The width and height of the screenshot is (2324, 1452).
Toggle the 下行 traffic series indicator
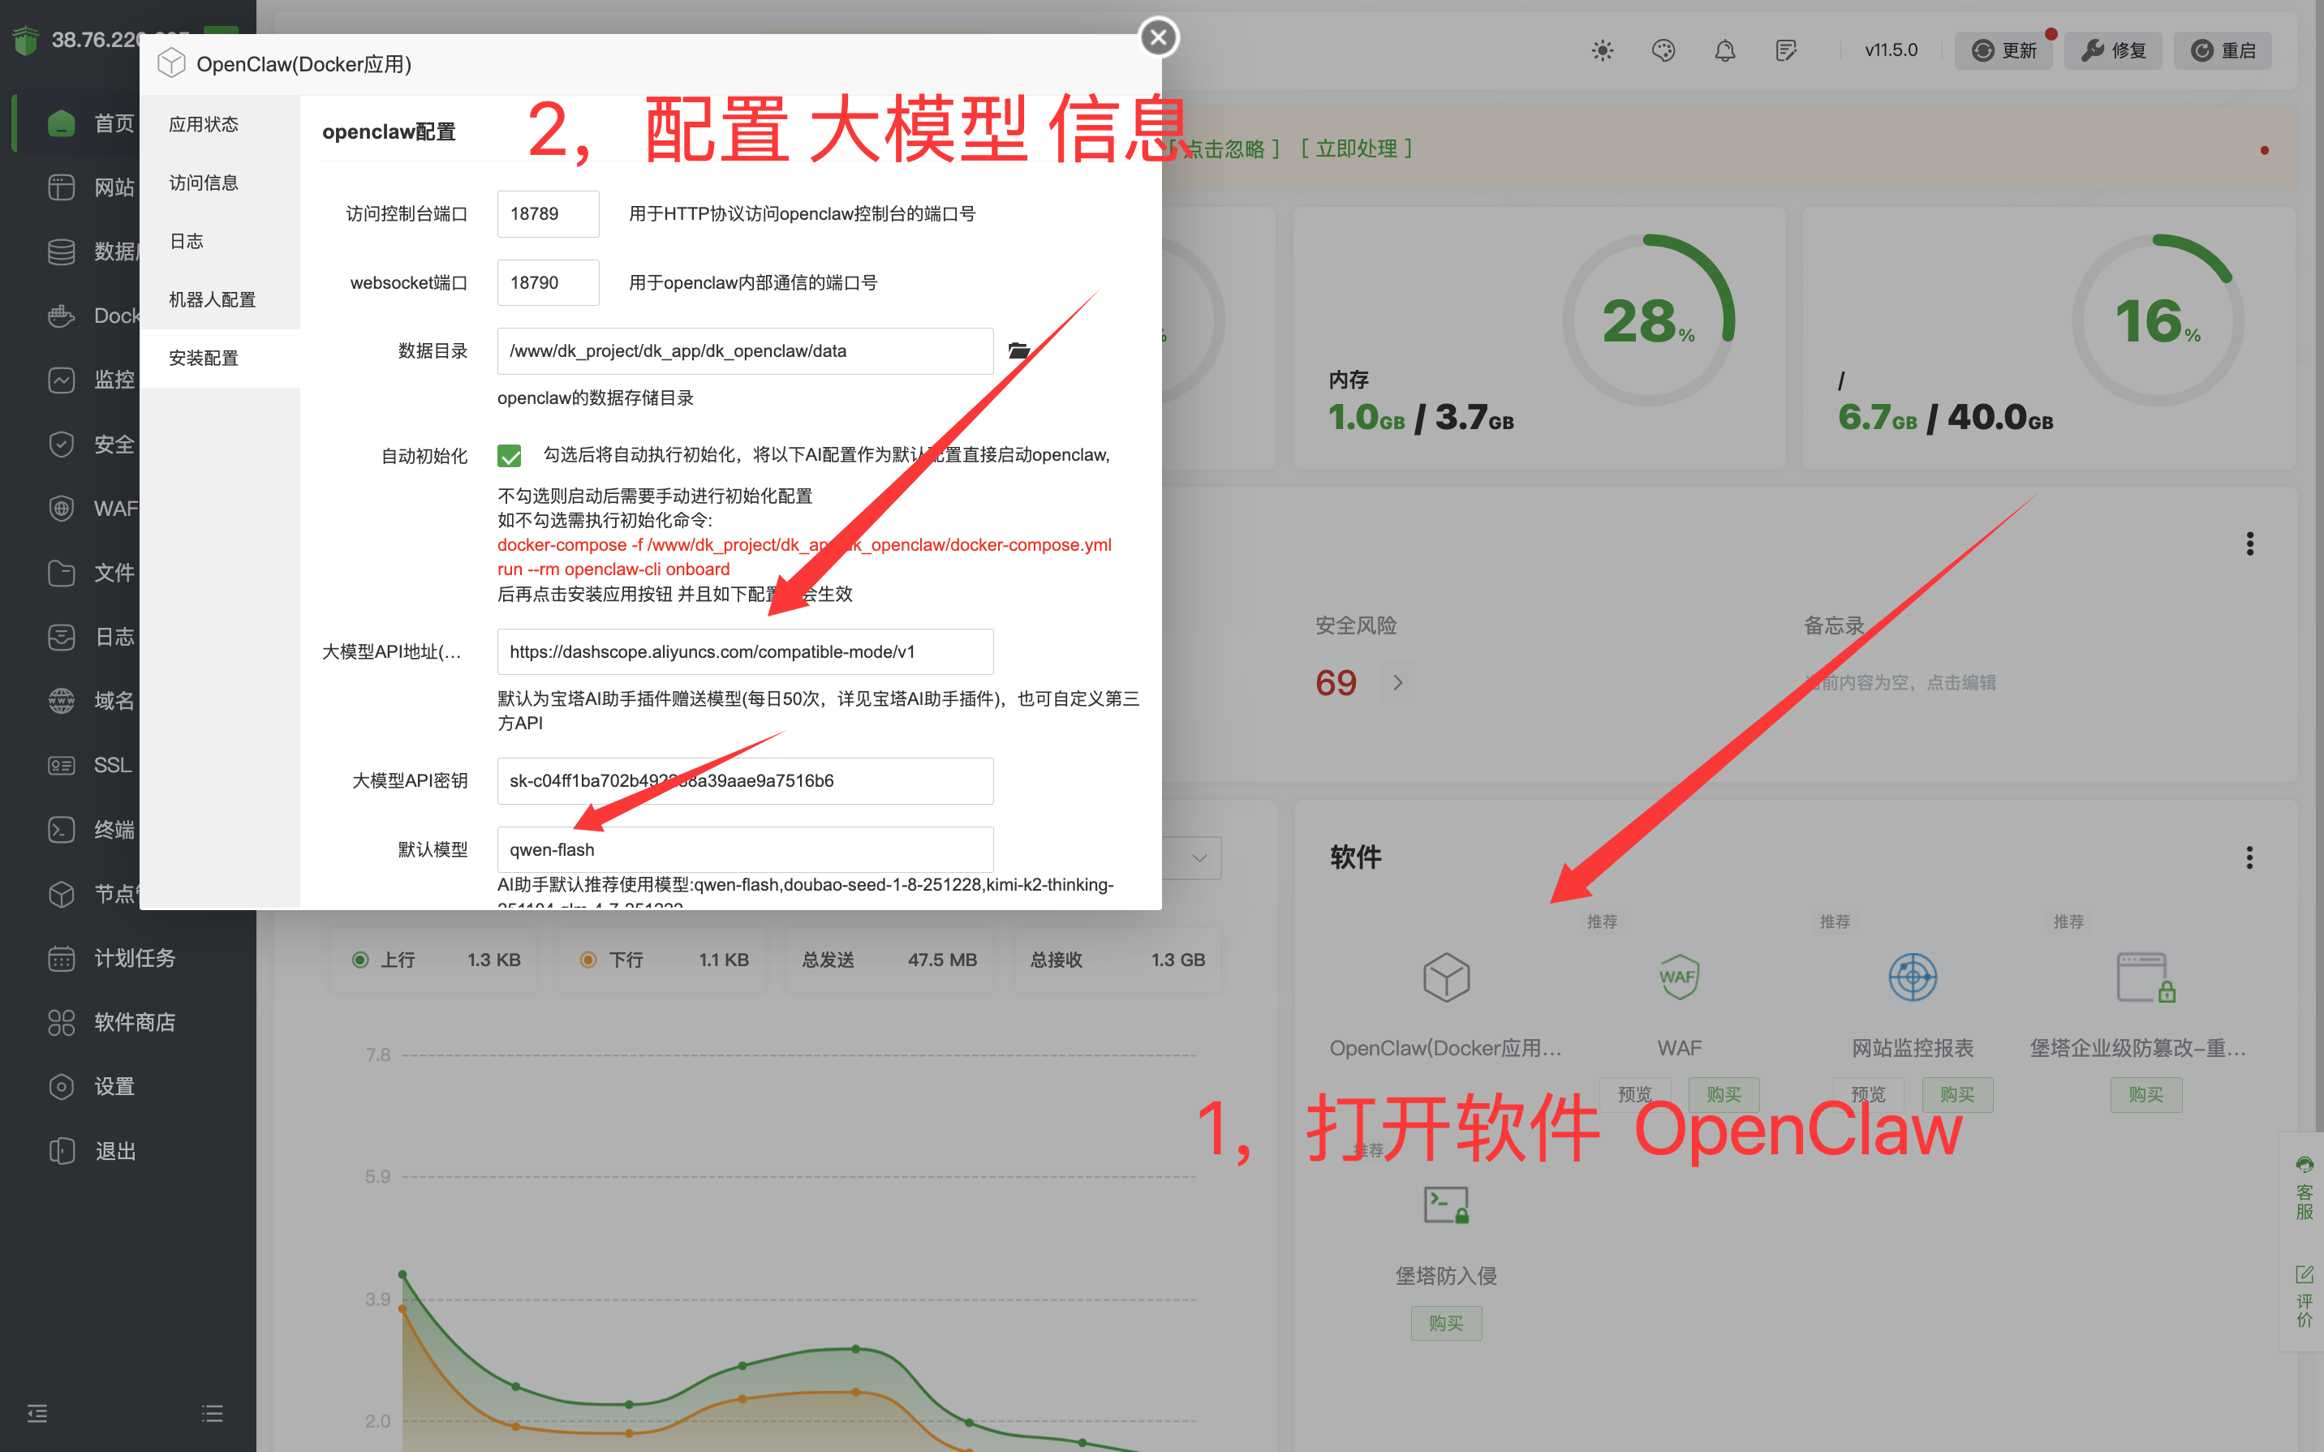coord(588,960)
